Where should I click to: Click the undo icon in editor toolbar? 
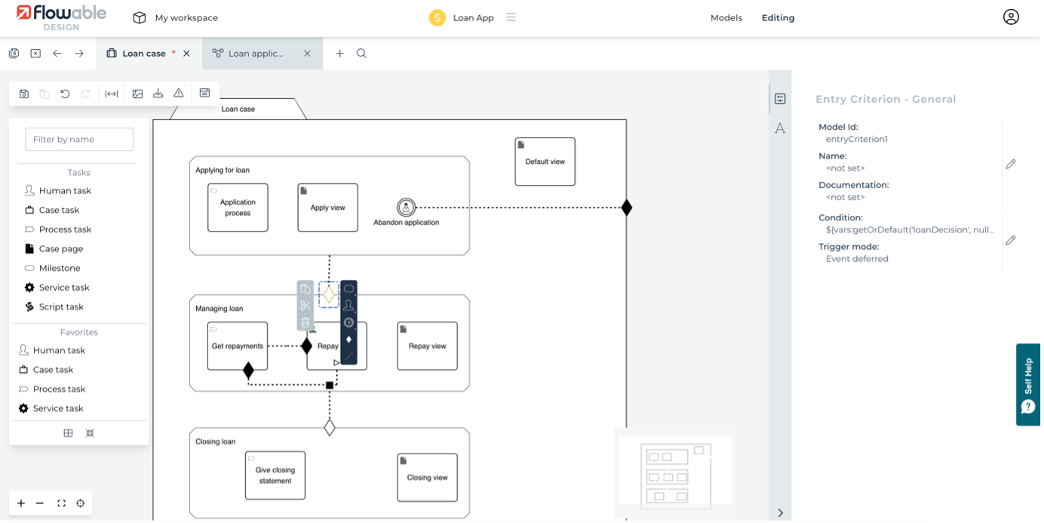point(65,94)
